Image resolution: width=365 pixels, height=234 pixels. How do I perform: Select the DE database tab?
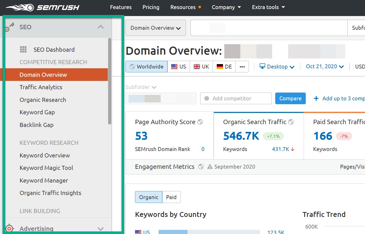[x=224, y=67]
